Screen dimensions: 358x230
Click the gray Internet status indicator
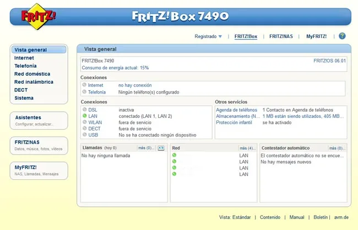[85, 85]
